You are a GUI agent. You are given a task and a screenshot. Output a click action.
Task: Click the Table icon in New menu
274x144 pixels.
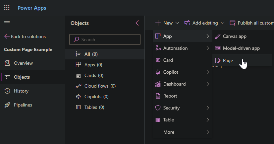click(x=158, y=120)
